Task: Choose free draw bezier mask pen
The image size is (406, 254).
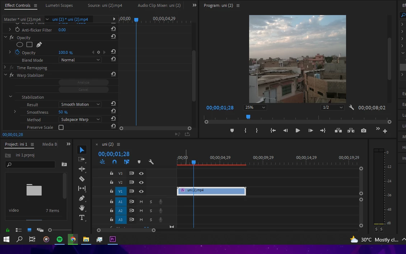Action: [x=39, y=45]
